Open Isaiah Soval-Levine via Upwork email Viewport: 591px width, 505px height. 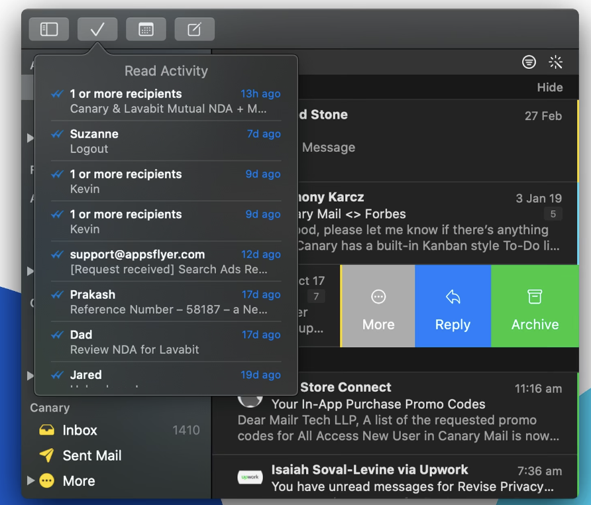[395, 477]
